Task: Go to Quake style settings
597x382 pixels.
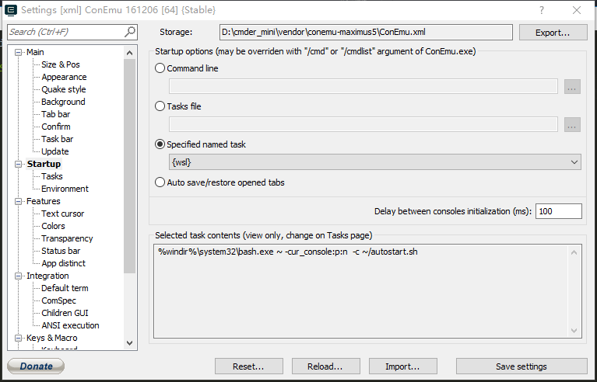Action: 64,89
